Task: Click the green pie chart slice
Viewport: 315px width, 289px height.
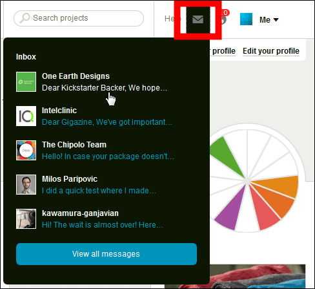Action: (x=226, y=156)
